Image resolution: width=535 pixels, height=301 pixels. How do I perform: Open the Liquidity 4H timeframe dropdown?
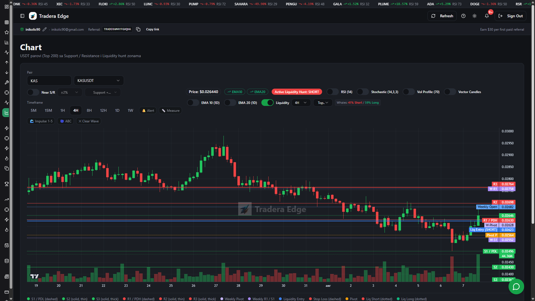(301, 103)
